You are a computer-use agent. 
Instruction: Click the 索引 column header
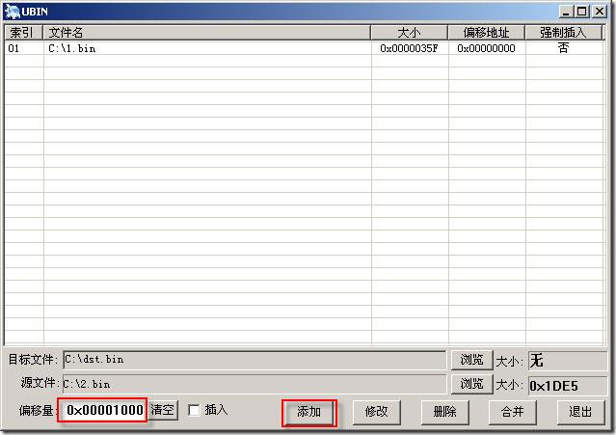pos(22,33)
